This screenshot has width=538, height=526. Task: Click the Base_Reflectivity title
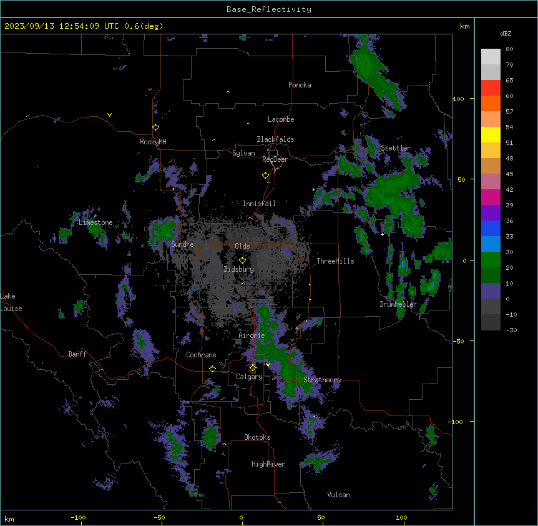click(x=269, y=9)
